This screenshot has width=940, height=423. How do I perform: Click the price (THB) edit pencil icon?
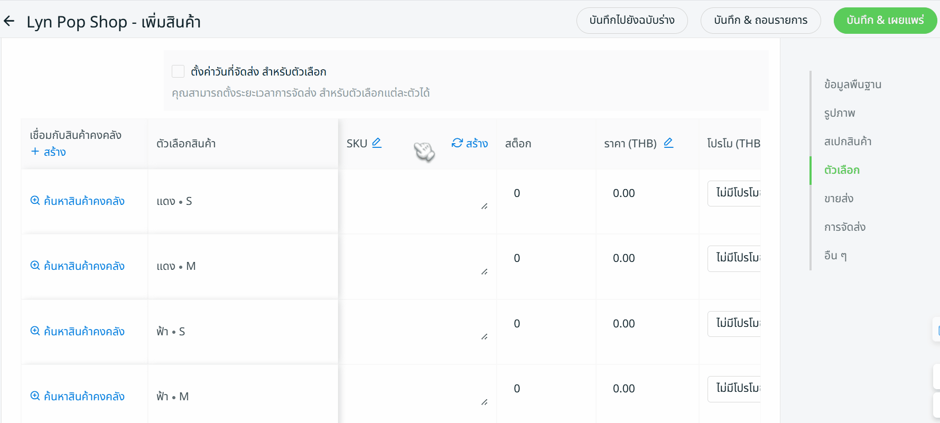tap(668, 143)
